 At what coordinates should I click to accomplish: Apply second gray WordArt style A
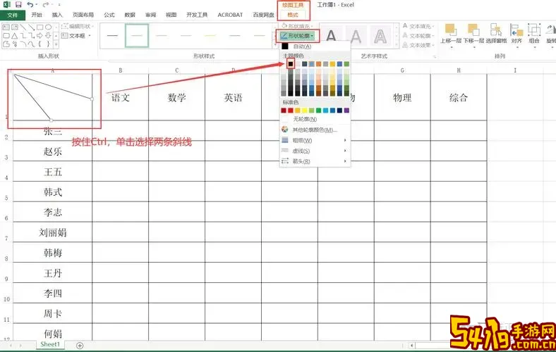pyautogui.click(x=356, y=36)
